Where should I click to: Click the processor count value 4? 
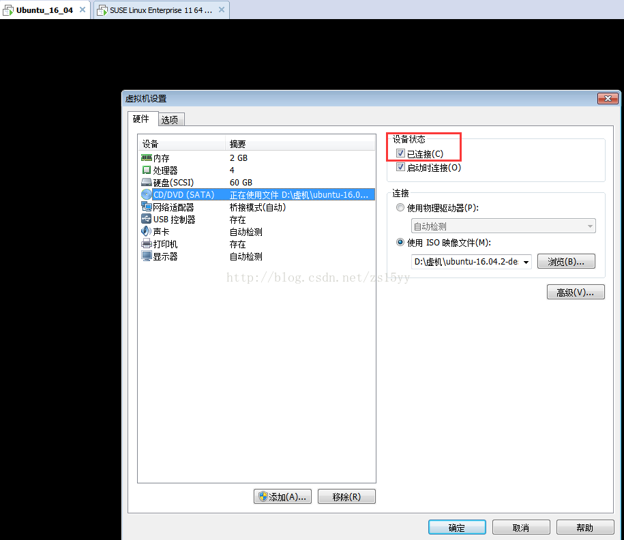[232, 170]
